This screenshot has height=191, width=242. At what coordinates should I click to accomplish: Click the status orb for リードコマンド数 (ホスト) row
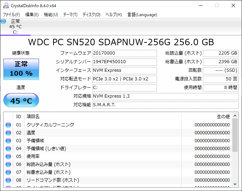pyautogui.click(x=8, y=180)
